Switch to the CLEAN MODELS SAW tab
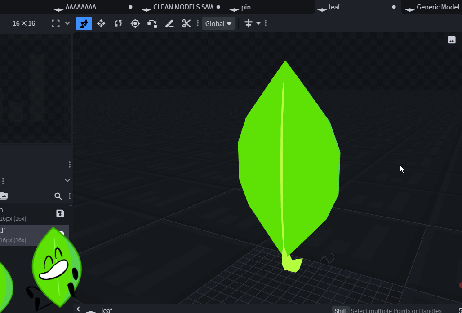 (x=183, y=7)
